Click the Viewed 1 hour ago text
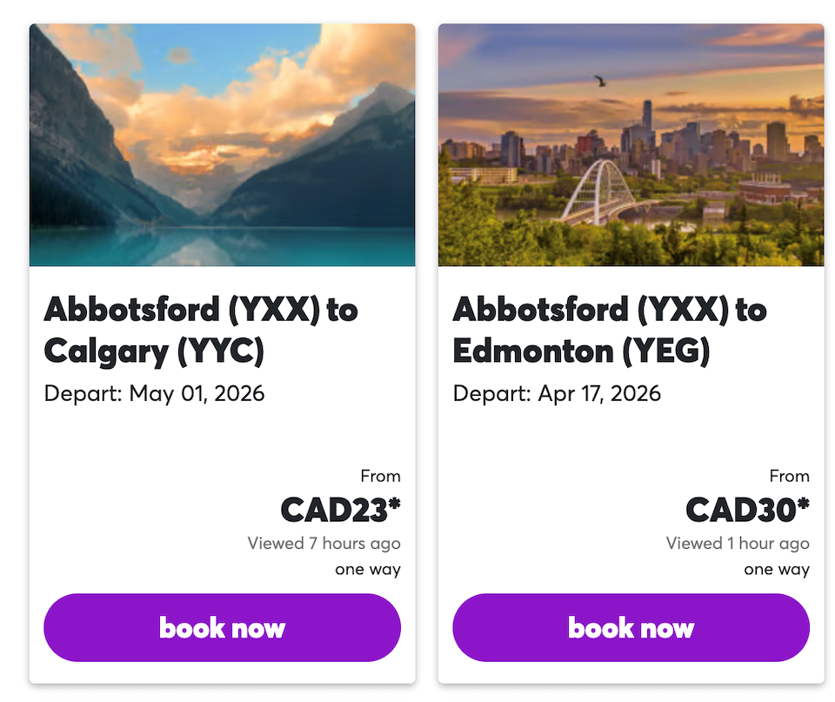 pyautogui.click(x=738, y=544)
